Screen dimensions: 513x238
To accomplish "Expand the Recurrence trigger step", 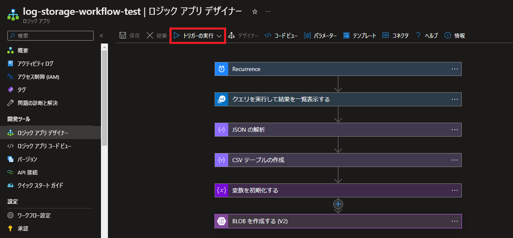I will (338, 69).
